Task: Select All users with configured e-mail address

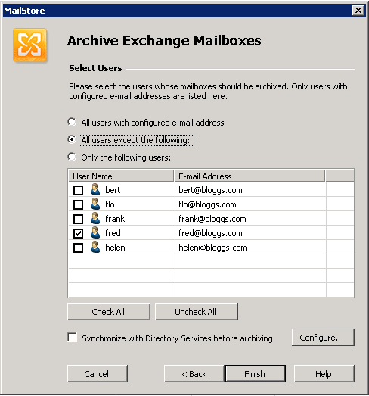Action: (x=72, y=122)
